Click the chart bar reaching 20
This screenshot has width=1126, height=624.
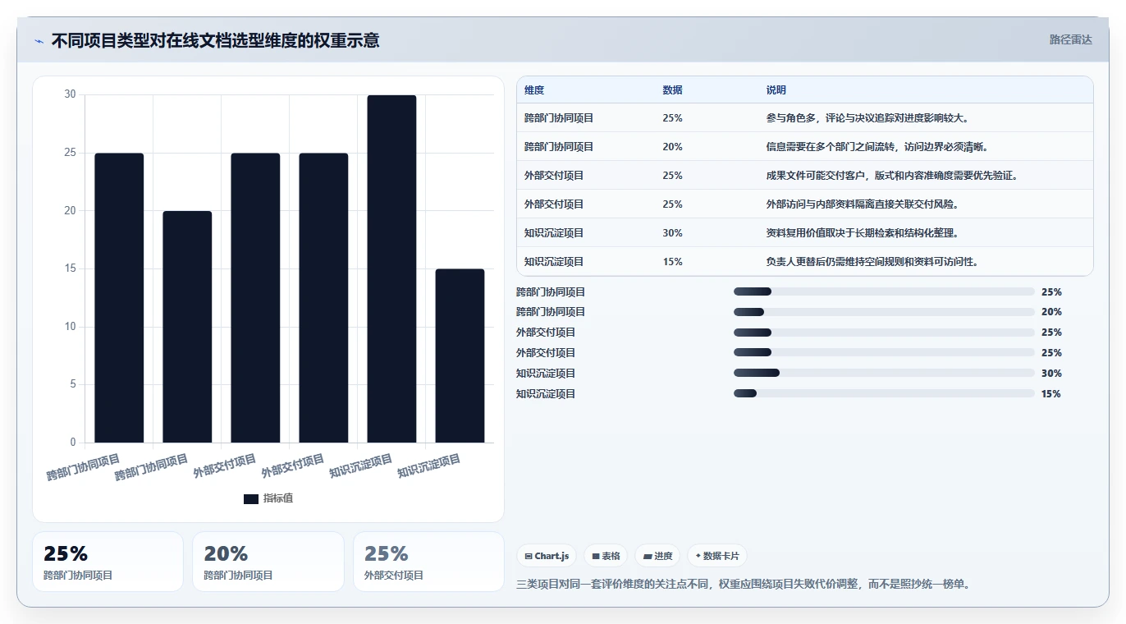click(x=187, y=327)
